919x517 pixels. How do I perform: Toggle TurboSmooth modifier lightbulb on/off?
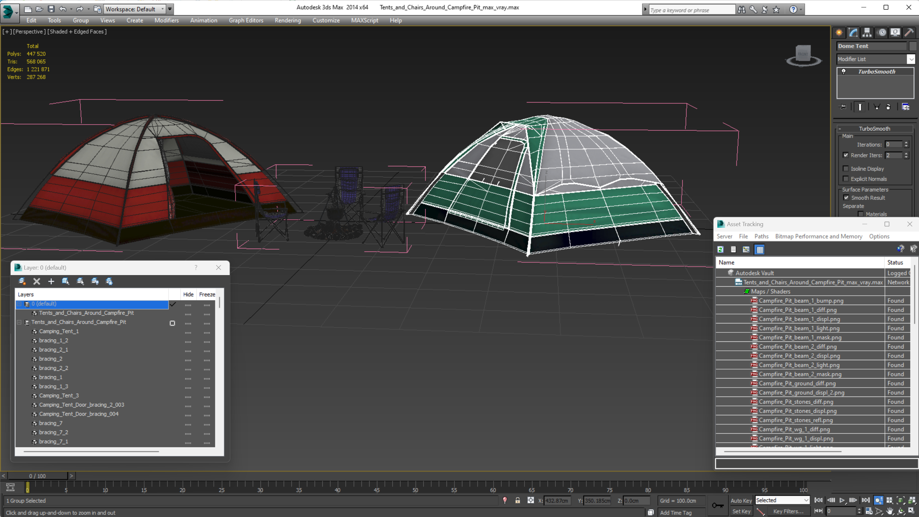[x=843, y=72]
